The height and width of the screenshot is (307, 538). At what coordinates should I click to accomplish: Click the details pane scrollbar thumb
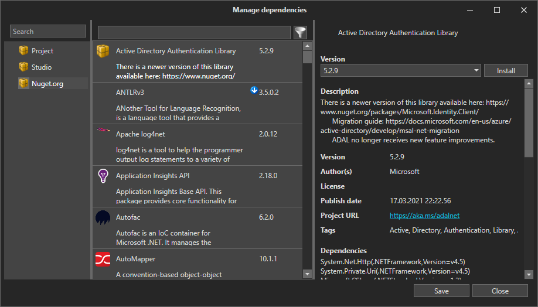[529, 122]
